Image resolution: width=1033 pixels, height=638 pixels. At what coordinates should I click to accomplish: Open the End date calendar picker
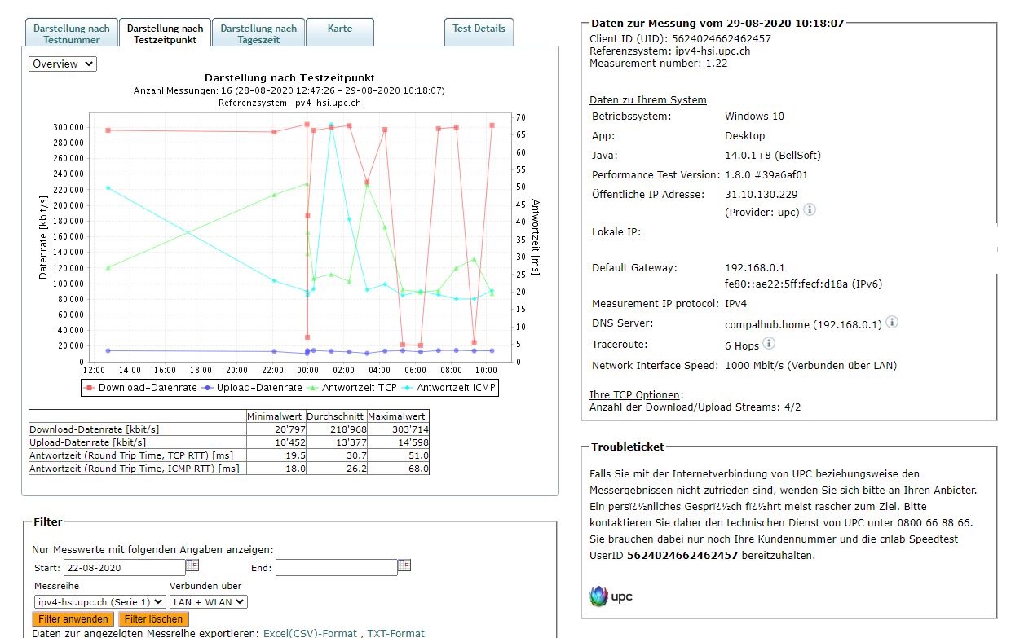tap(404, 565)
